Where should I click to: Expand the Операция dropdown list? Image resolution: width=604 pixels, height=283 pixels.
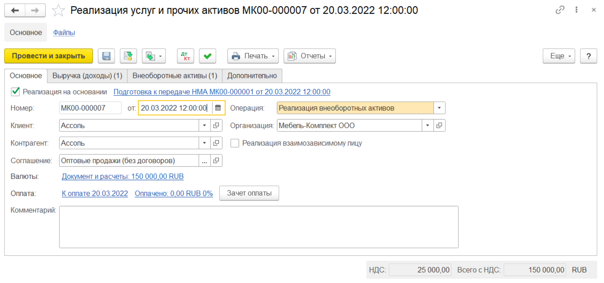(x=439, y=108)
